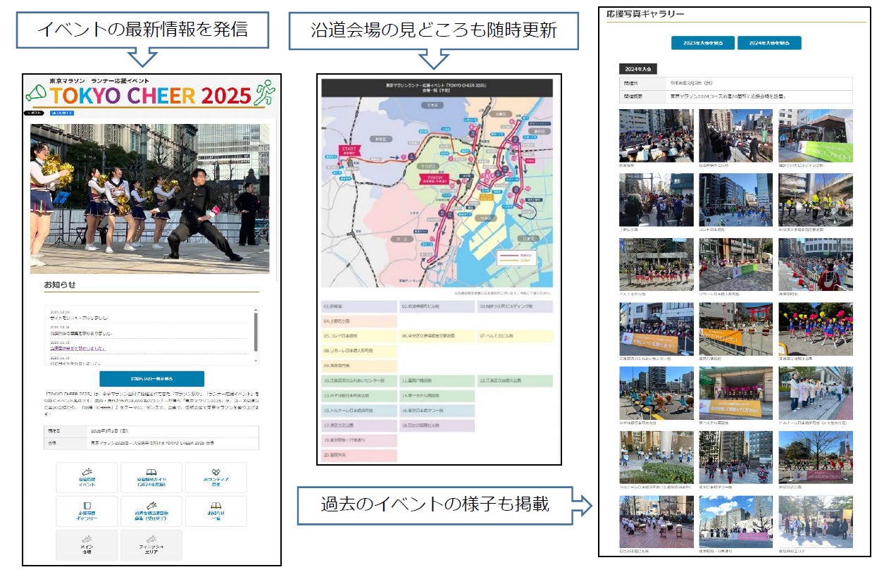Open the 沿道会場出演団体募集 (受付終了) icon tile
This screenshot has width=884, height=572.
151,511
